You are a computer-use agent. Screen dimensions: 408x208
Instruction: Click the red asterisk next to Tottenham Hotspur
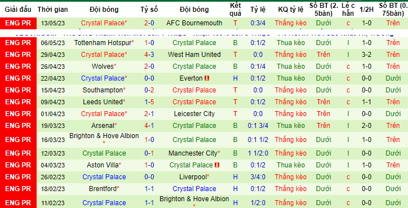tap(132, 42)
